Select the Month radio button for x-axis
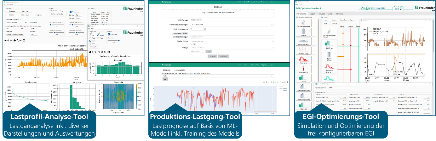 tap(91, 41)
